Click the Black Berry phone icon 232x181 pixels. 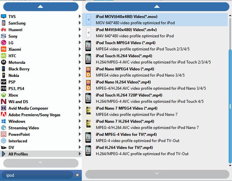3,69
